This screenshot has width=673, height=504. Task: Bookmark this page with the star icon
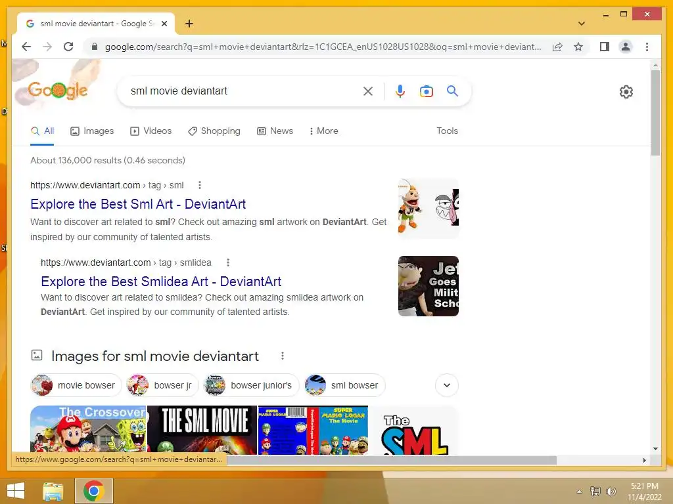click(x=578, y=47)
